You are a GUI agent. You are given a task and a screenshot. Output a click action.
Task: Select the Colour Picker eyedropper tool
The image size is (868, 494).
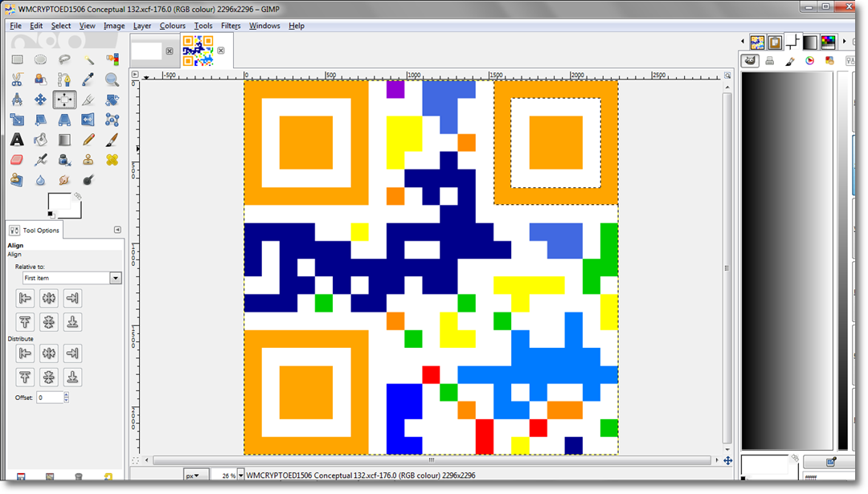(88, 80)
